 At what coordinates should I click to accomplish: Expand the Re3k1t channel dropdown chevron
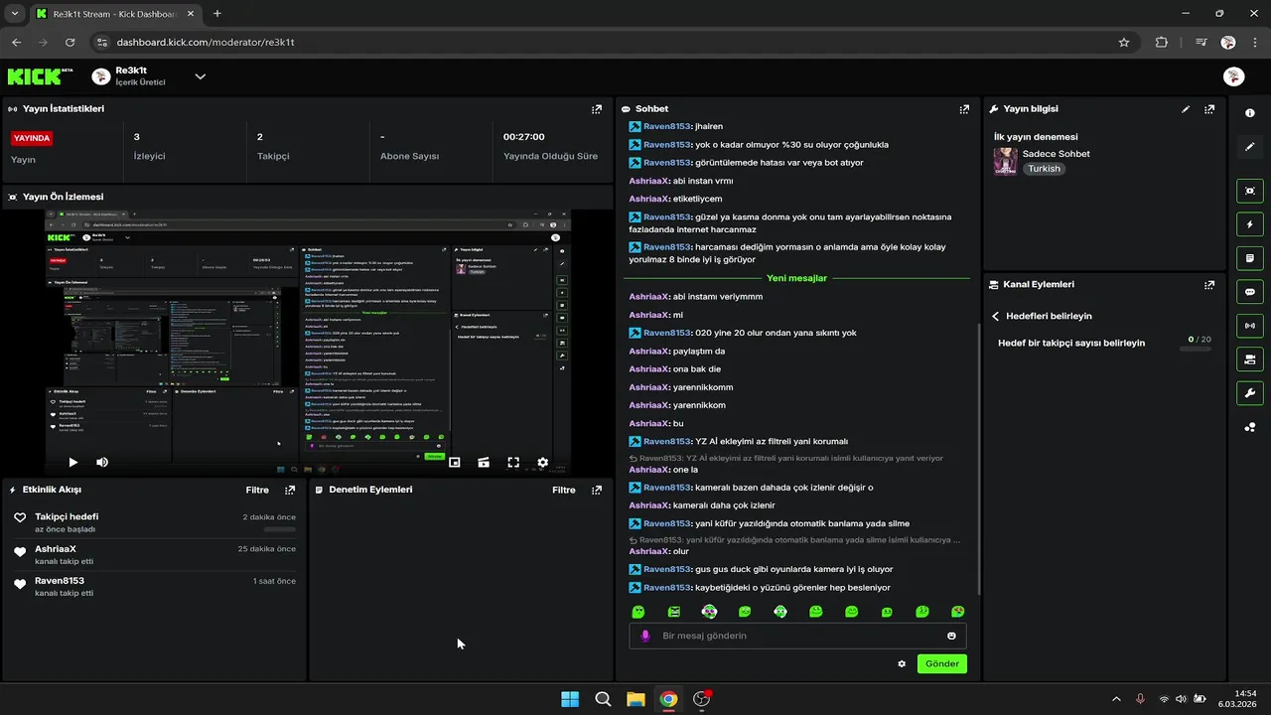point(200,76)
